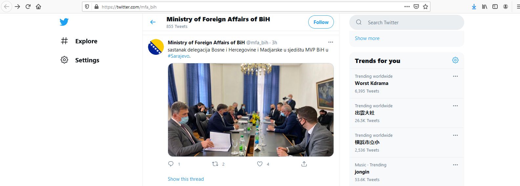This screenshot has width=520, height=186.
Task: Open more options for jongin trend
Action: coord(455,165)
